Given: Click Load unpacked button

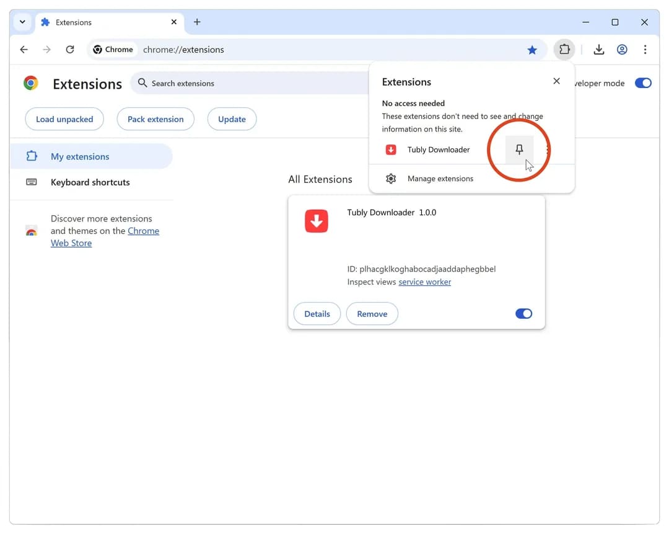Looking at the screenshot, I should point(64,119).
